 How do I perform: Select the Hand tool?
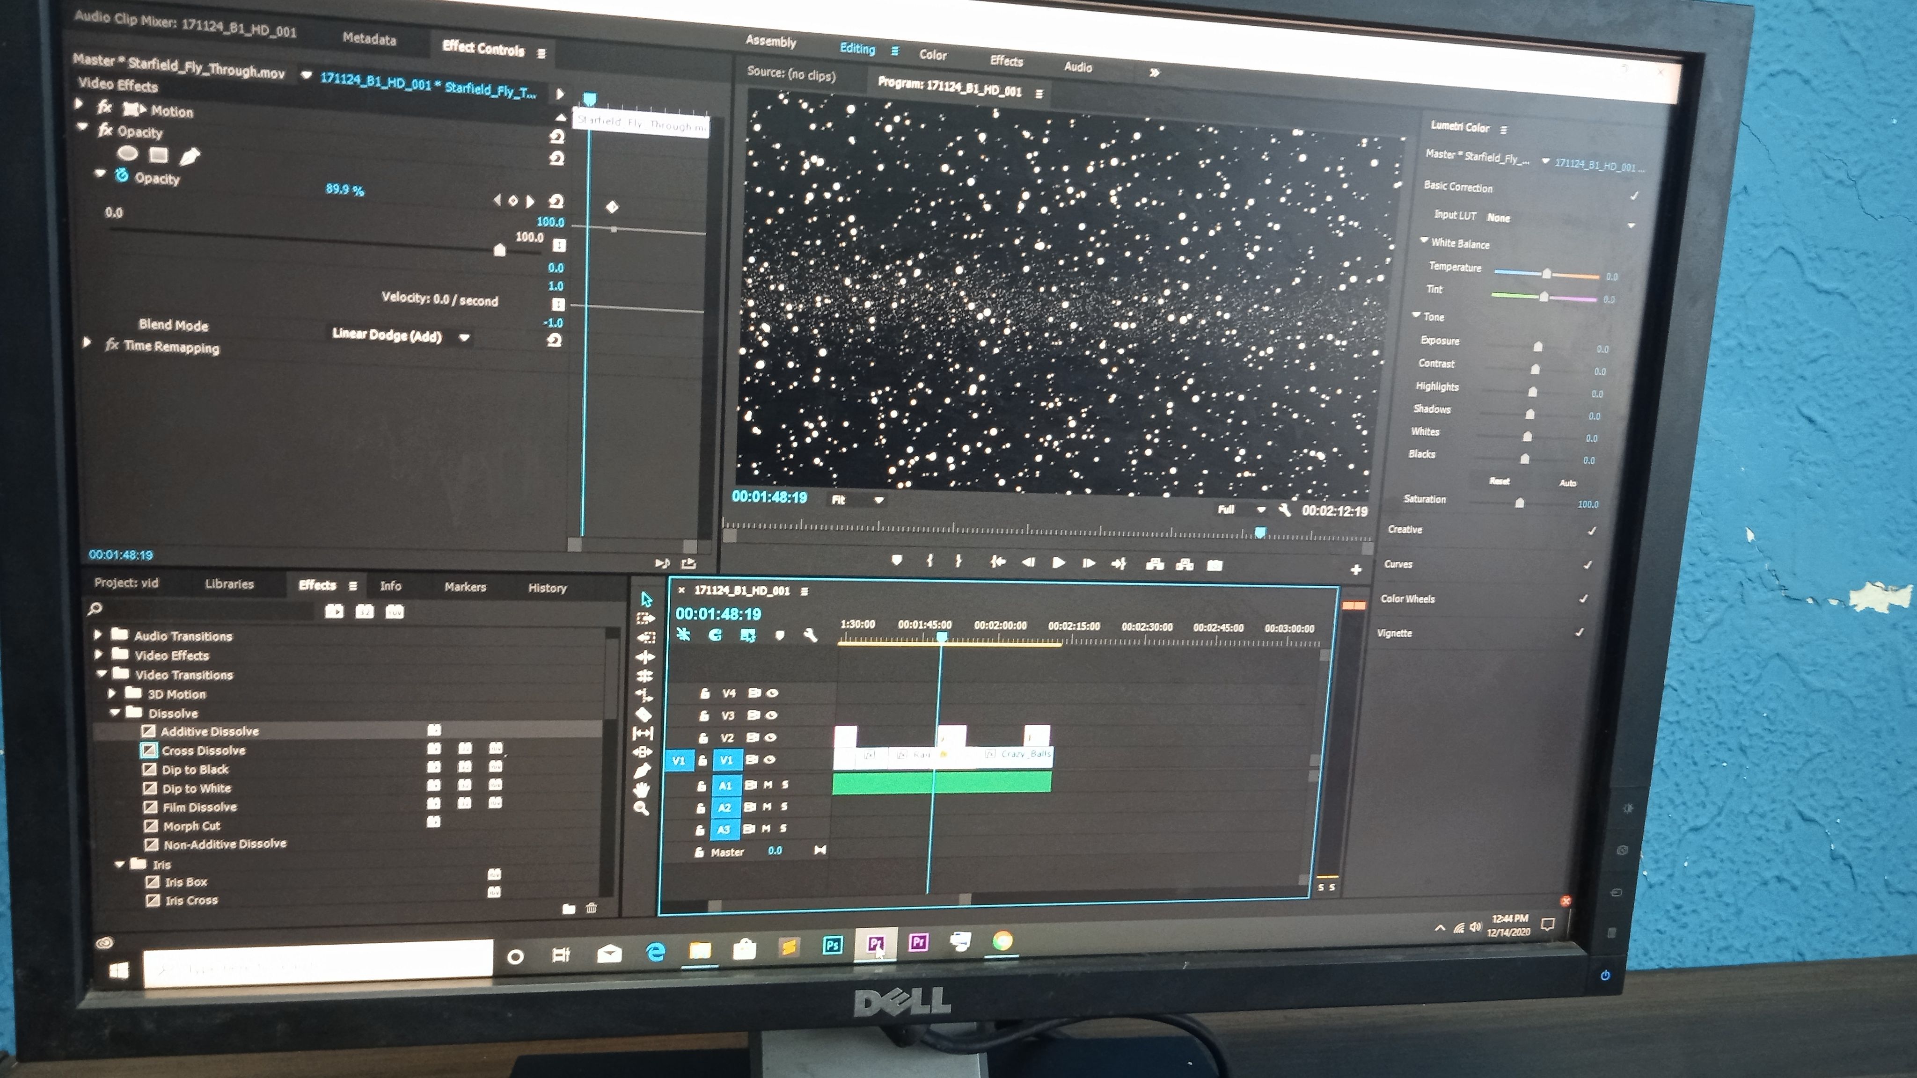(642, 789)
